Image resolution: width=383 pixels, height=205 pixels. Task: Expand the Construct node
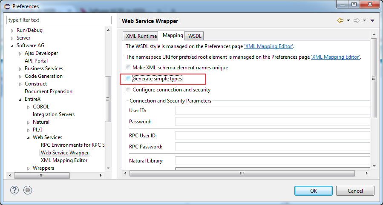click(x=20, y=84)
